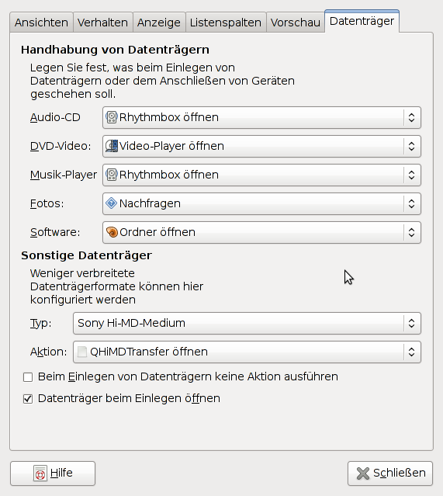443x496 pixels.
Task: Click the DVD-Video: label
Action: coord(61,147)
